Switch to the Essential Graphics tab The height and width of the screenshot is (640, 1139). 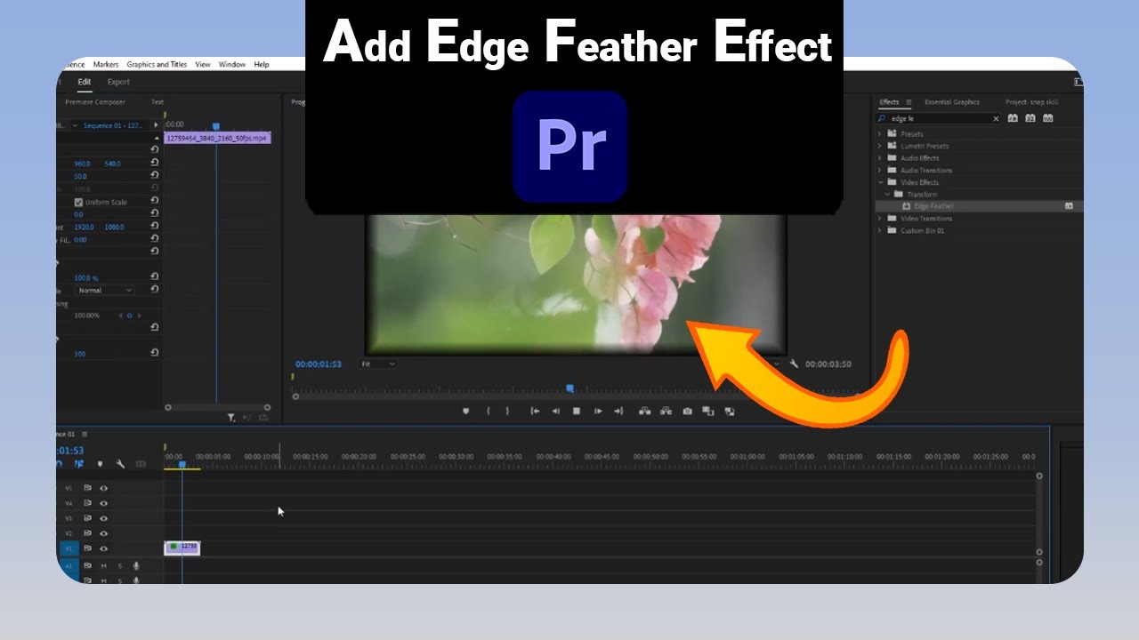coord(951,102)
